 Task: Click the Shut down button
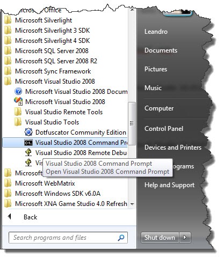(160, 238)
